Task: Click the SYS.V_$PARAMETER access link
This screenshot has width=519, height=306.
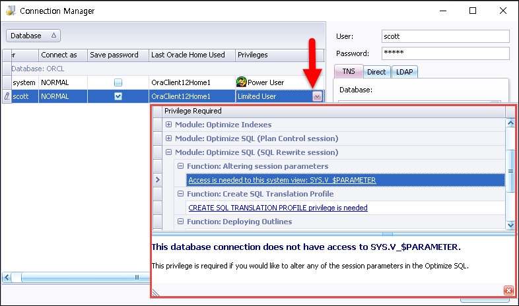Action: pyautogui.click(x=282, y=180)
